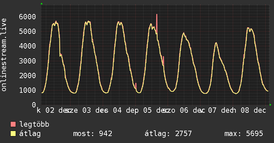The width and height of the screenshot is (274, 143).
Task: Click the pink legtöbb legend swatch
Action: pos(13,124)
